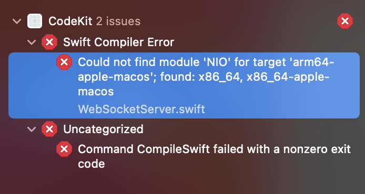Click the error icon beside Swift Compiler Error
The image size is (365, 194).
[x=49, y=42]
